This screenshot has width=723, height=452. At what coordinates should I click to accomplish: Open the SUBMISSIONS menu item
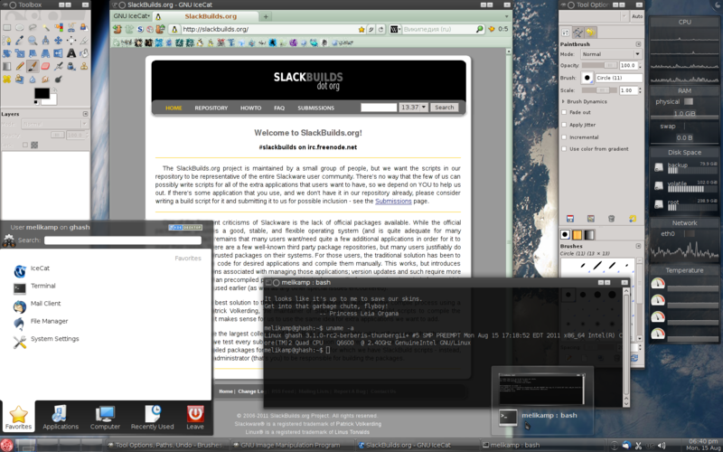click(315, 108)
